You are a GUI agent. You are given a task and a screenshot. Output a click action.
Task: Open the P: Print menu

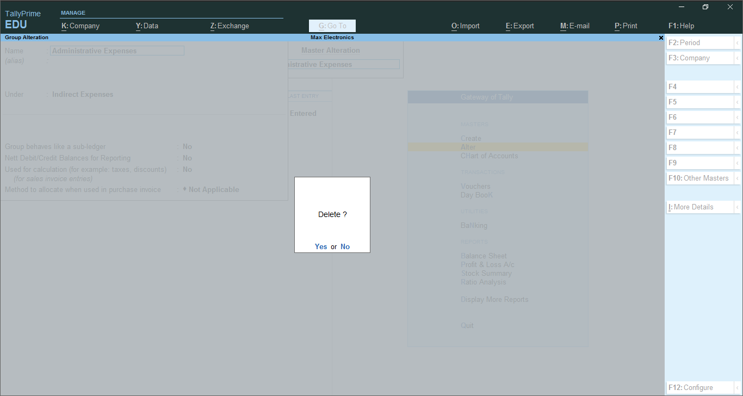[x=626, y=26]
